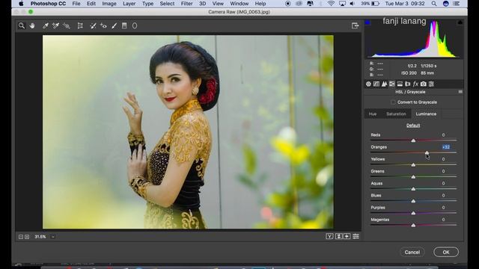Open the Basic panel icon
The width and height of the screenshot is (479, 269).
coord(368,84)
